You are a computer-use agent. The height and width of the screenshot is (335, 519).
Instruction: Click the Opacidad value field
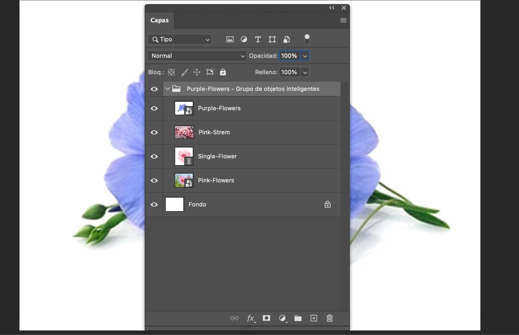[290, 56]
